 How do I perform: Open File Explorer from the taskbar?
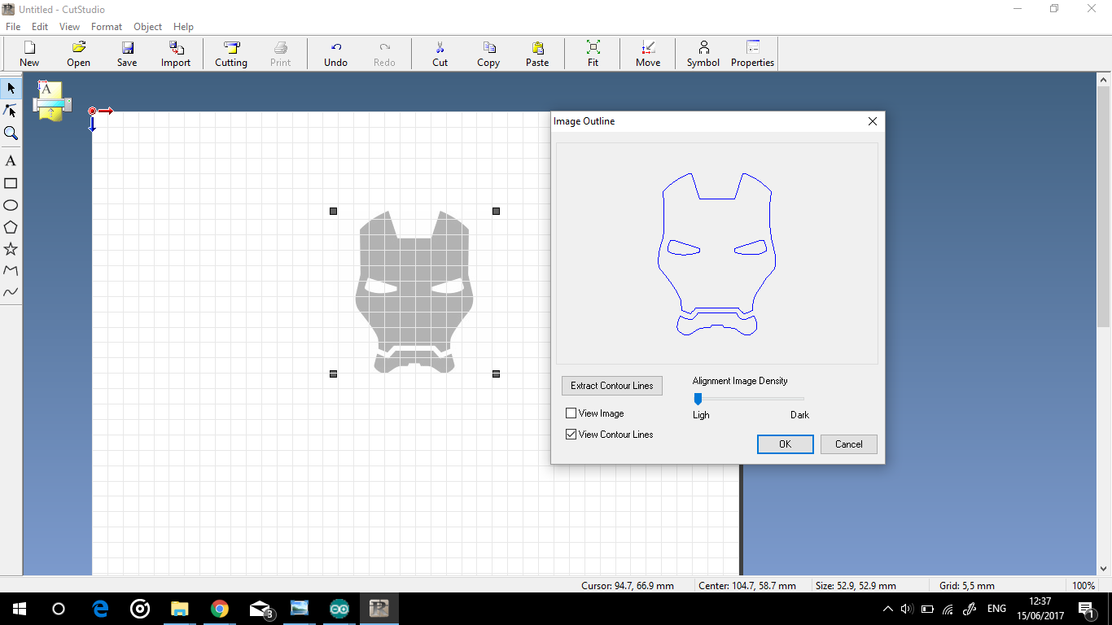point(179,609)
